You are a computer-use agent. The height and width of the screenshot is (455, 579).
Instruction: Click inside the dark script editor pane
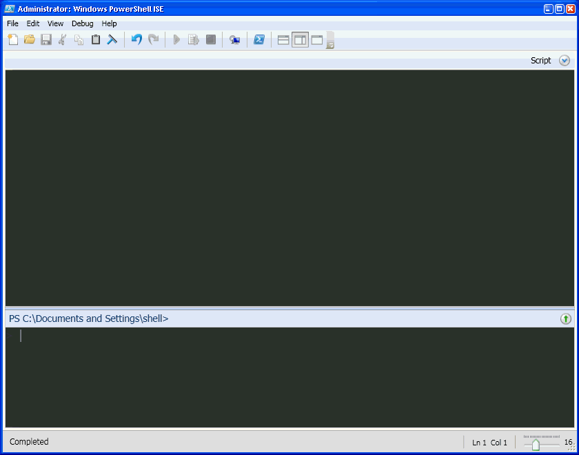pyautogui.click(x=289, y=188)
